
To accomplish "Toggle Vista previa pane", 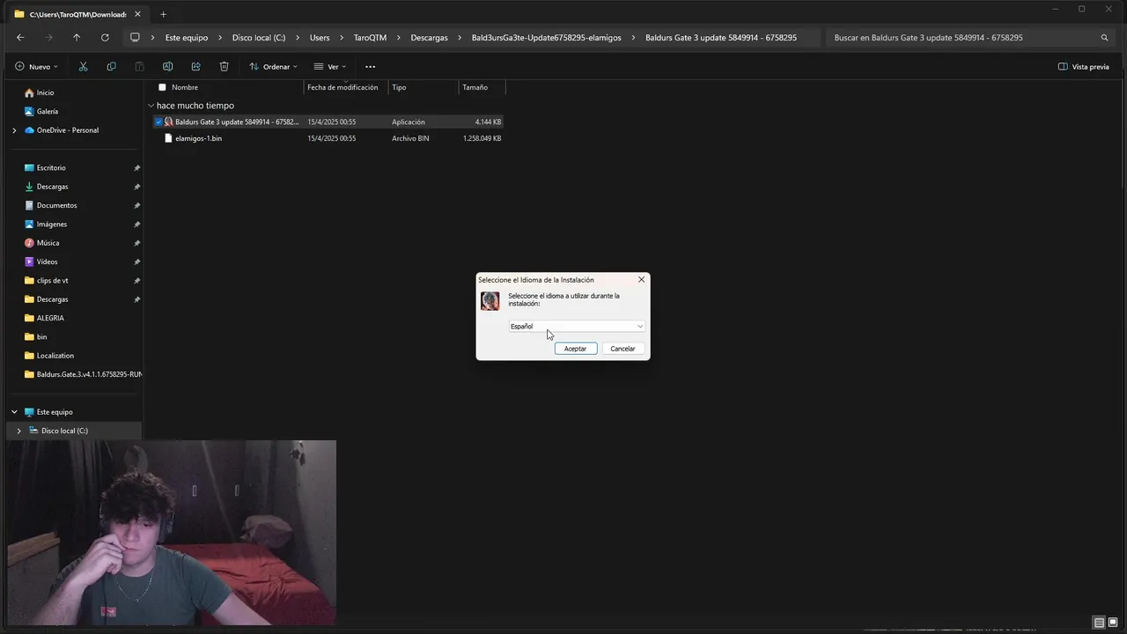I will pos(1084,67).
